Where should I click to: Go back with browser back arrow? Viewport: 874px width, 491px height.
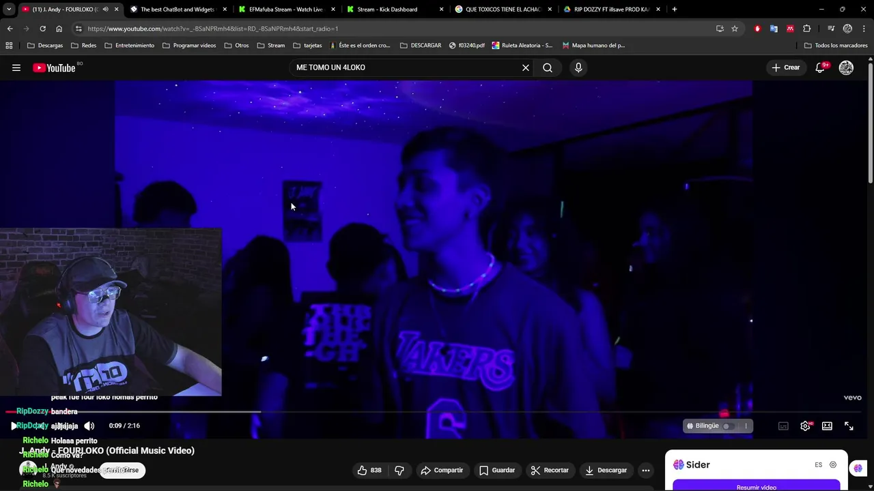click(x=10, y=29)
